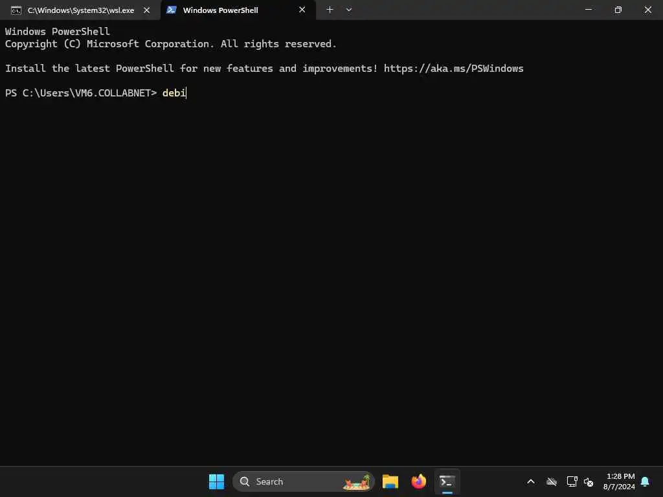Restore down the terminal window
Viewport: 663px width, 497px height.
[x=618, y=9]
